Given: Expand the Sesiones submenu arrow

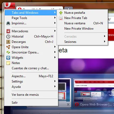Looking at the screenshot, I should pyautogui.click(x=105, y=42).
